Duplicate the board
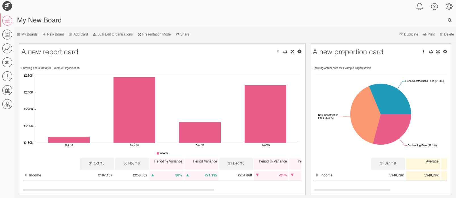This screenshot has width=456, height=198. 409,34
